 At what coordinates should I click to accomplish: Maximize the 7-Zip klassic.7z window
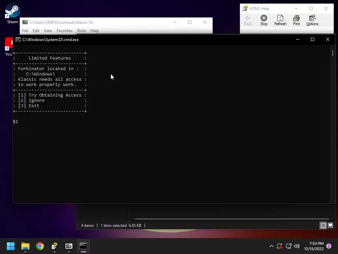pyautogui.click(x=190, y=22)
